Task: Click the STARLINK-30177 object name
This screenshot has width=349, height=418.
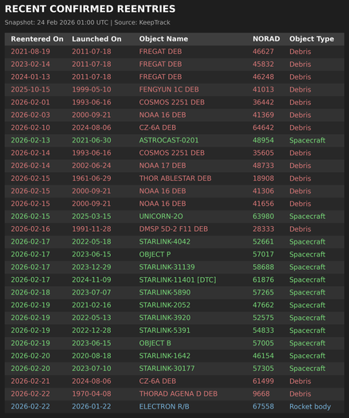Action: [167, 369]
